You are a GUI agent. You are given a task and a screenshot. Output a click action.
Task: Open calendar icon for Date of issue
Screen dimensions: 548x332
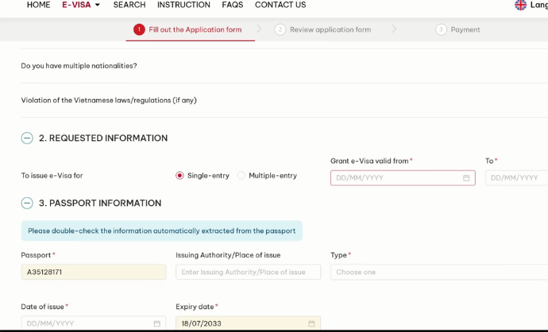pos(157,323)
